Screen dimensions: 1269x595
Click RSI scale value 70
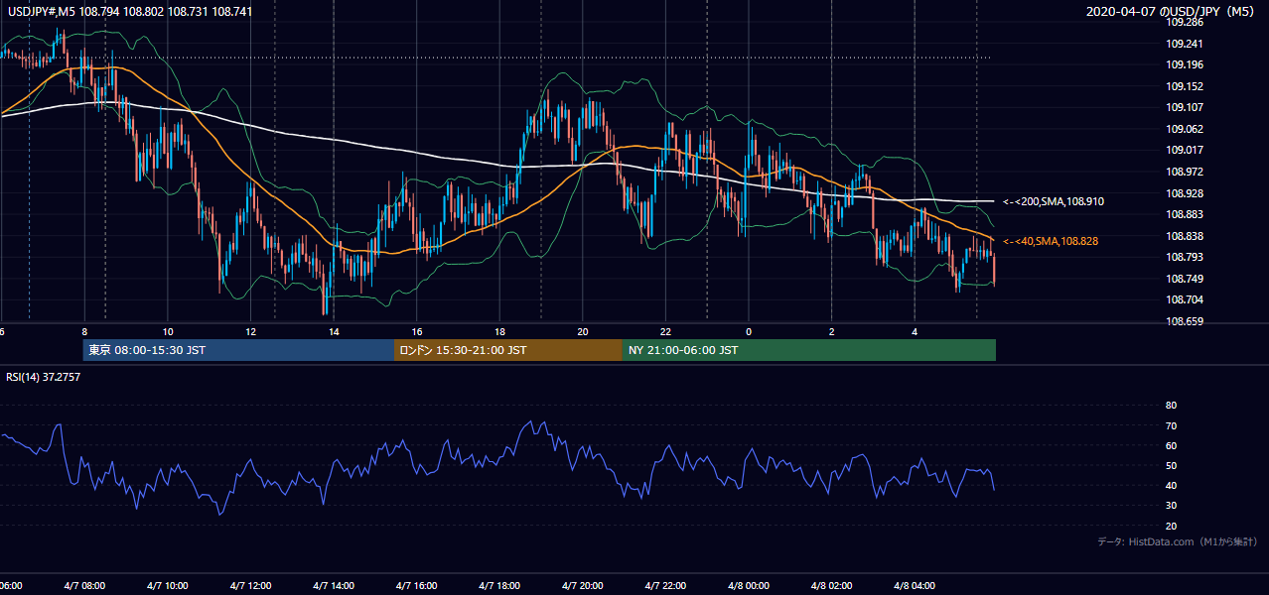click(x=1171, y=425)
